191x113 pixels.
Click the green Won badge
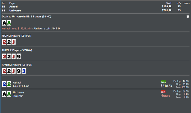point(163,82)
